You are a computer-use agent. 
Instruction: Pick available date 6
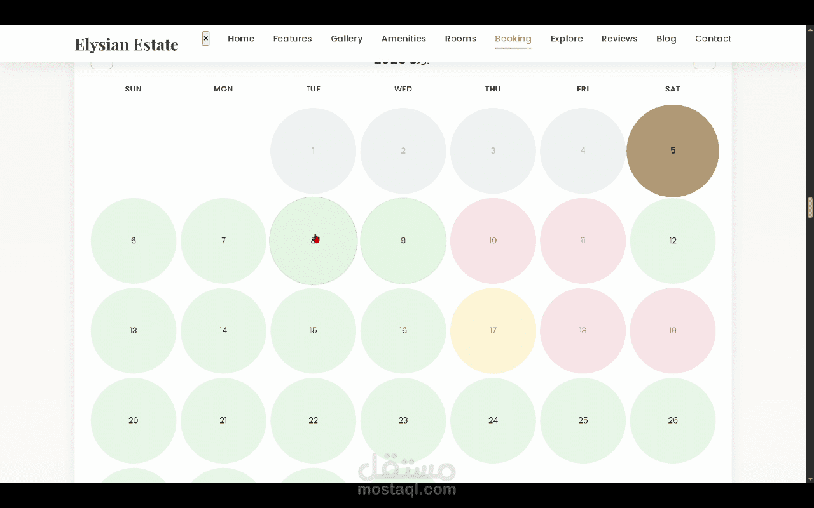click(134, 241)
